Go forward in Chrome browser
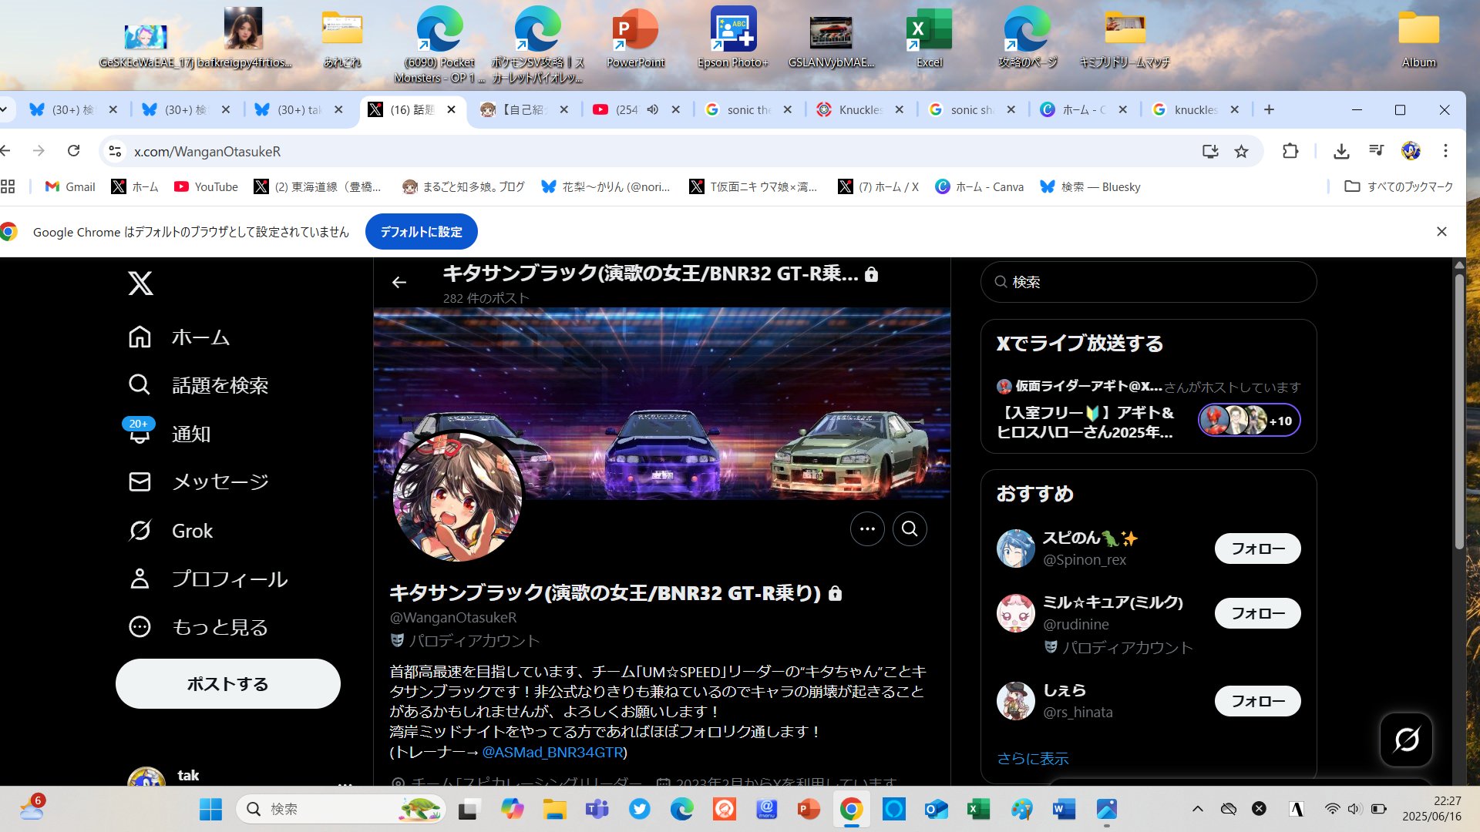1480x832 pixels. point(39,151)
